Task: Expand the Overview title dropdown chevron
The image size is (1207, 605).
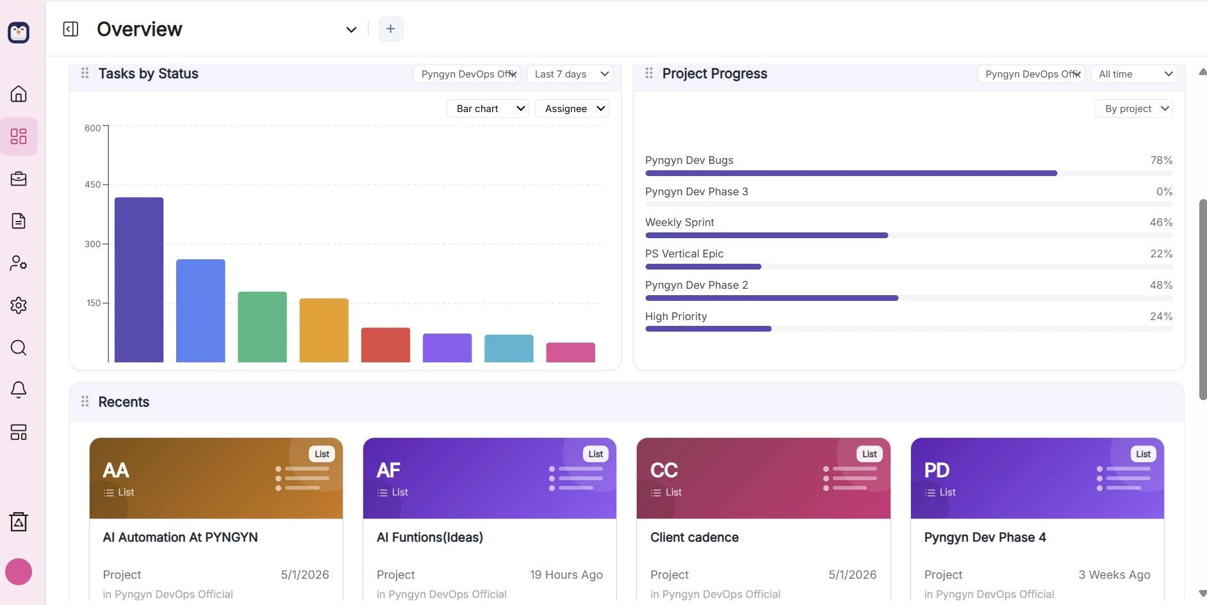Action: pos(351,29)
